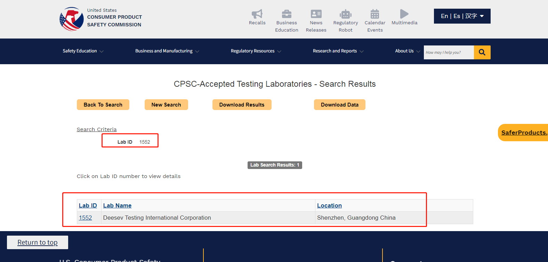
Task: Start a New Search
Action: click(x=166, y=105)
